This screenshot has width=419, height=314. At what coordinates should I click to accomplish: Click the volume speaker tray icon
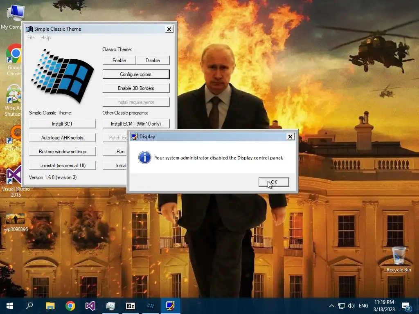point(351,306)
